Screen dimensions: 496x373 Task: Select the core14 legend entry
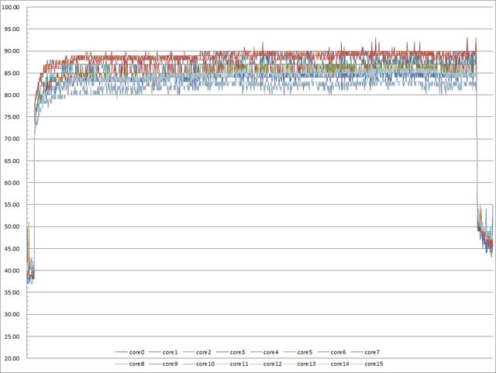(x=339, y=364)
